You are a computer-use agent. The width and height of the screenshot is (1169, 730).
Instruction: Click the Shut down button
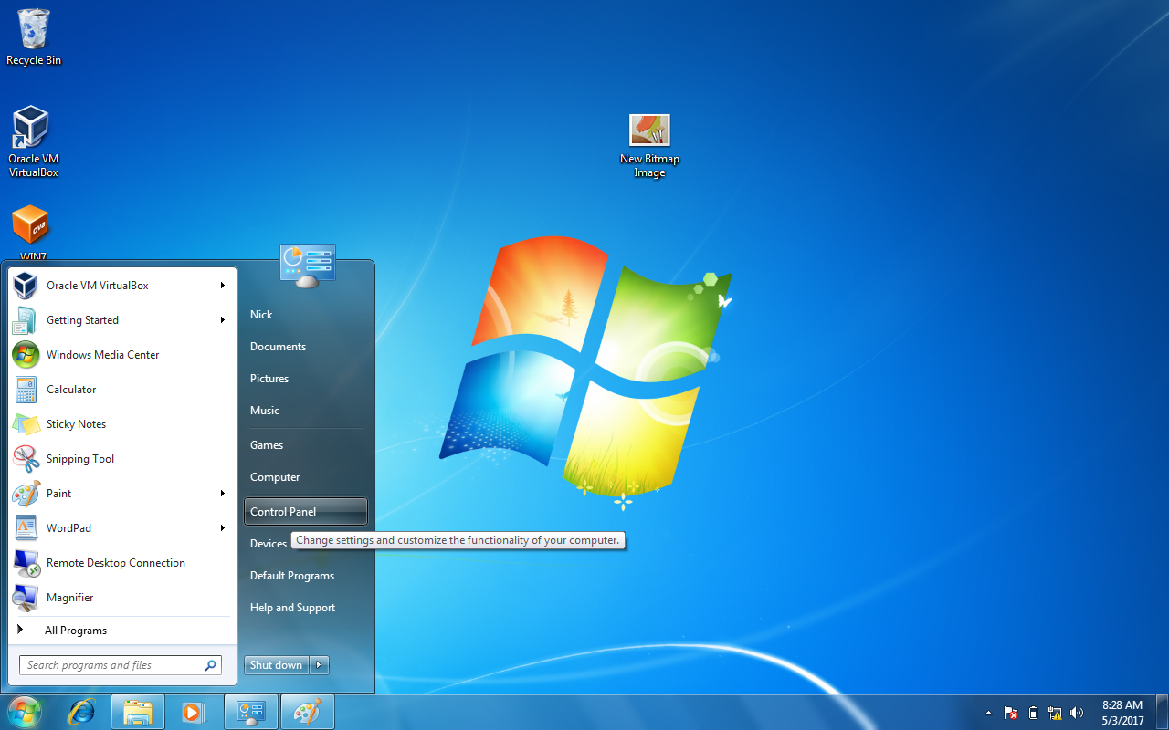coord(277,665)
